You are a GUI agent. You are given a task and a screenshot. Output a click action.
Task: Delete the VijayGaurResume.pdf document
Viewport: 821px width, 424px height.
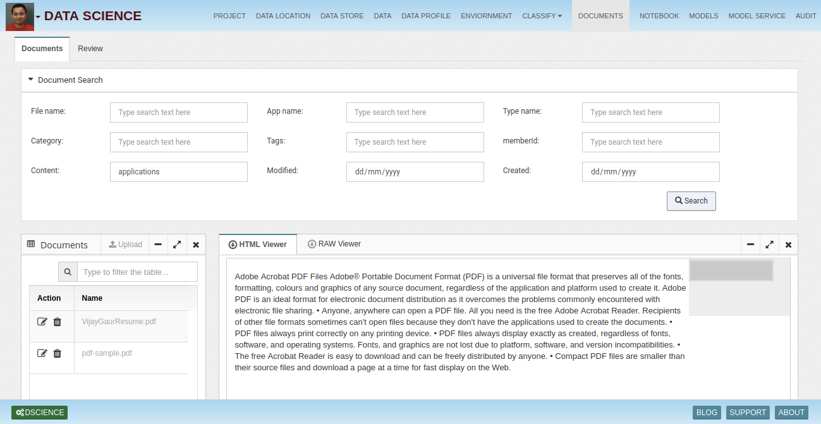pos(58,322)
